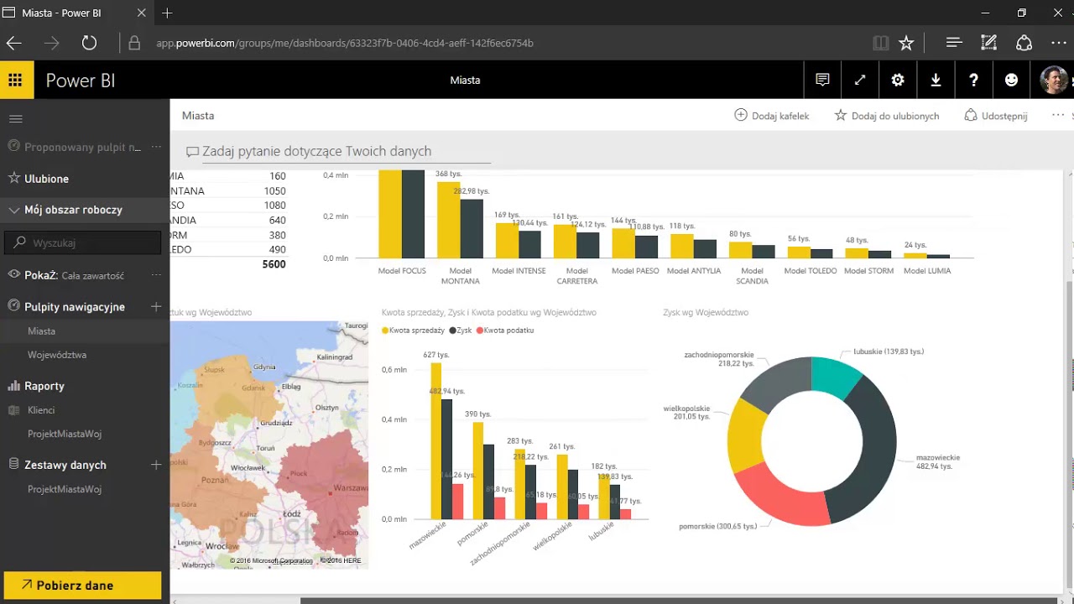1074x604 pixels.
Task: Click Model LUMIA axis label
Action: (927, 271)
